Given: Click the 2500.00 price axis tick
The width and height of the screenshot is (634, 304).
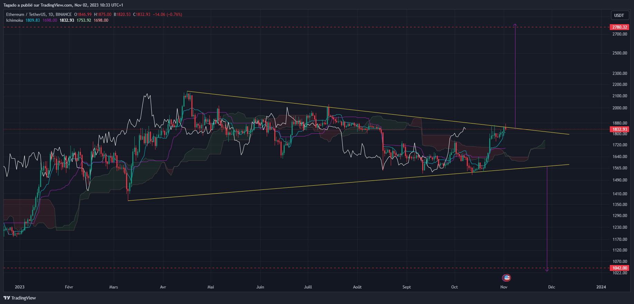Looking at the screenshot, I should pos(620,53).
